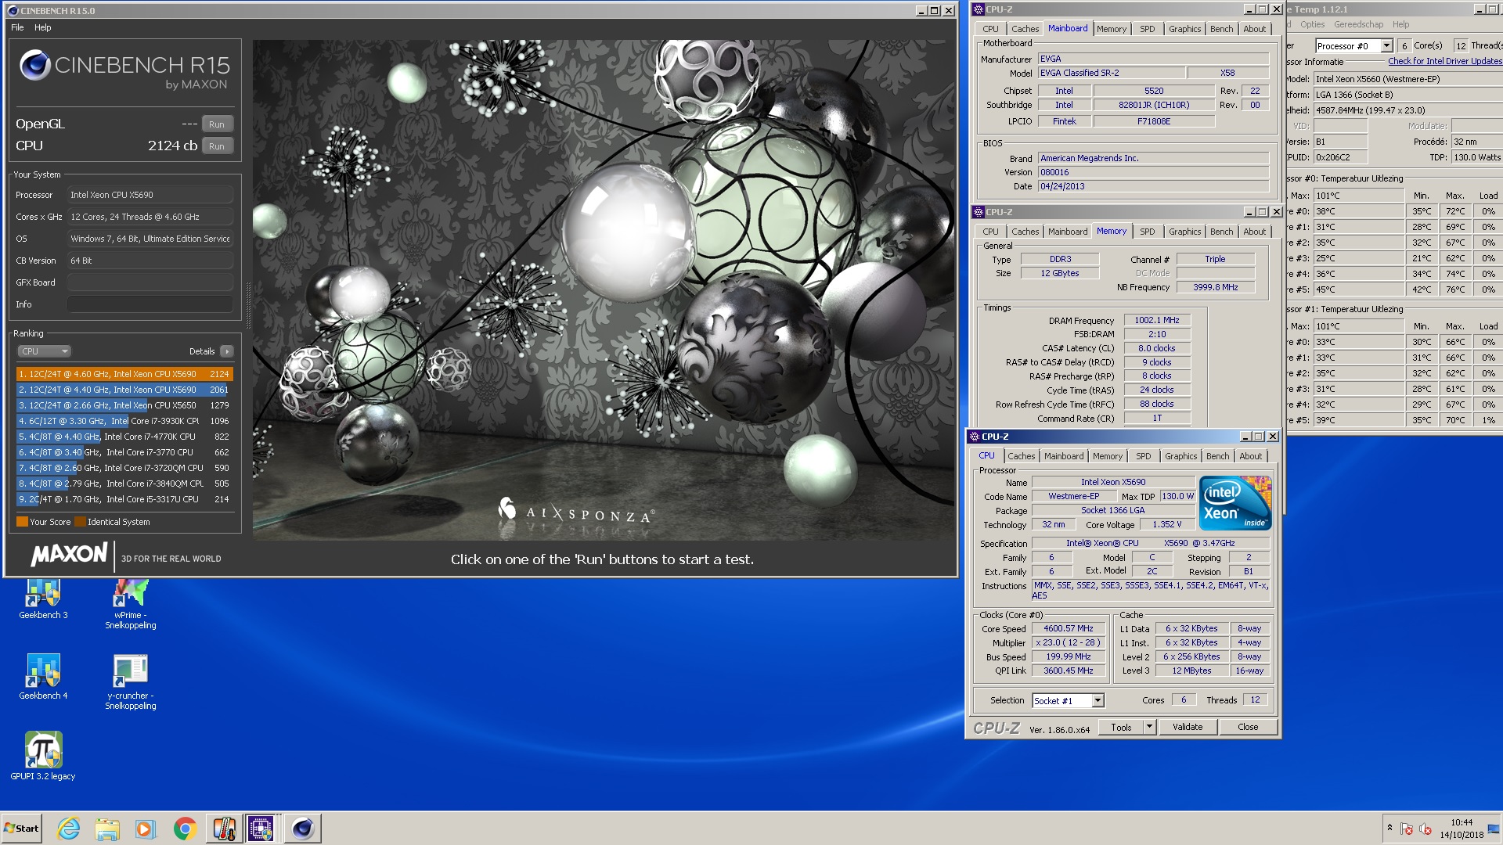
Task: Select ranking entry Core i7-4770K
Action: 124,437
